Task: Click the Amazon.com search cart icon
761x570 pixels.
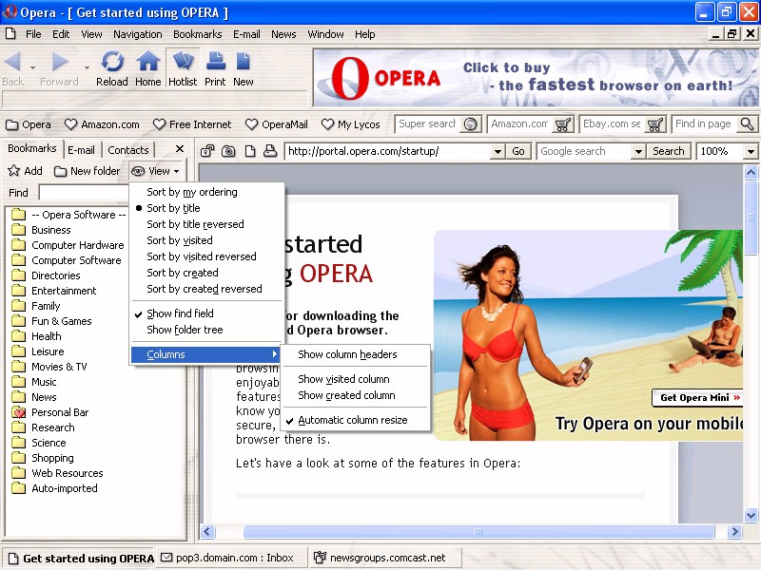Action: point(563,124)
